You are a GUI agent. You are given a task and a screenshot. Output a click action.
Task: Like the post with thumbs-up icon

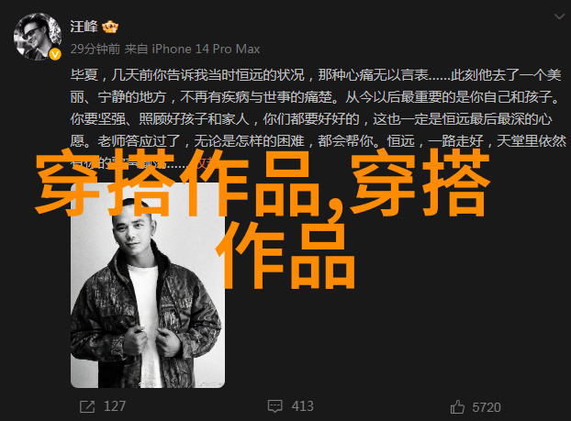click(457, 407)
